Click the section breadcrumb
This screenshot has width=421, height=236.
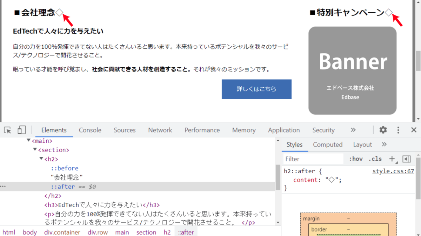[146, 232]
